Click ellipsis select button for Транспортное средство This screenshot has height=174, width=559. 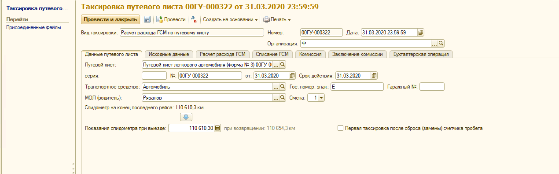point(276,87)
